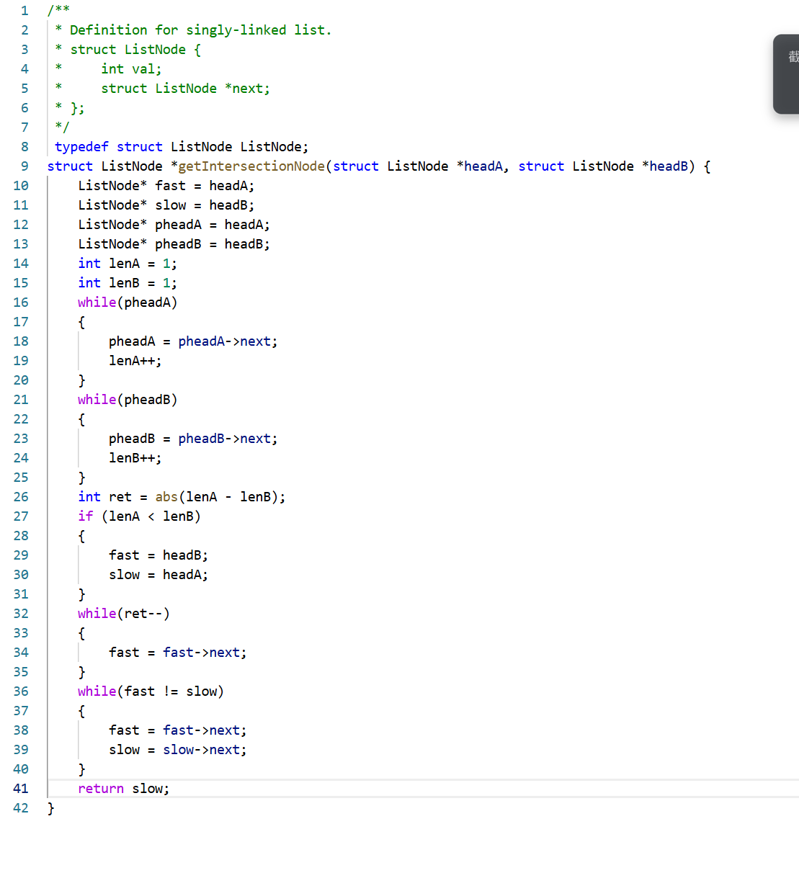
Task: Click the 'while(pheadB)' statement
Action: (x=128, y=400)
